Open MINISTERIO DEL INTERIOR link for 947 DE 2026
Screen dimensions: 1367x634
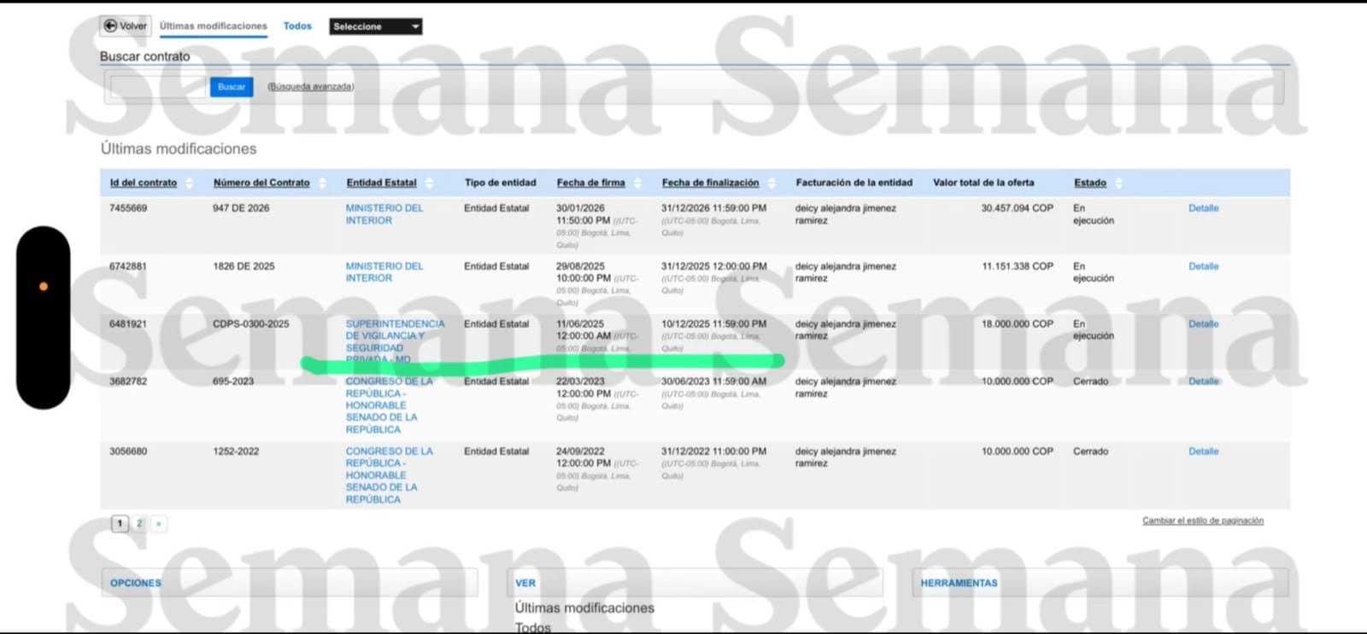click(x=384, y=214)
